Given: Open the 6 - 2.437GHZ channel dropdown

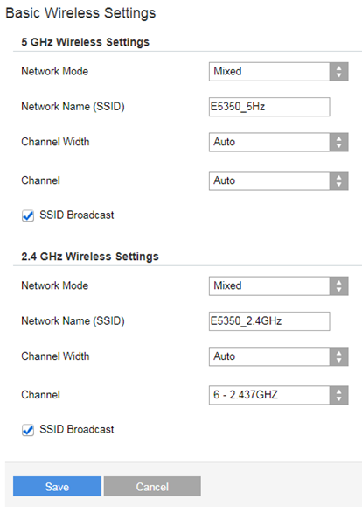Looking at the screenshot, I should click(x=278, y=395).
